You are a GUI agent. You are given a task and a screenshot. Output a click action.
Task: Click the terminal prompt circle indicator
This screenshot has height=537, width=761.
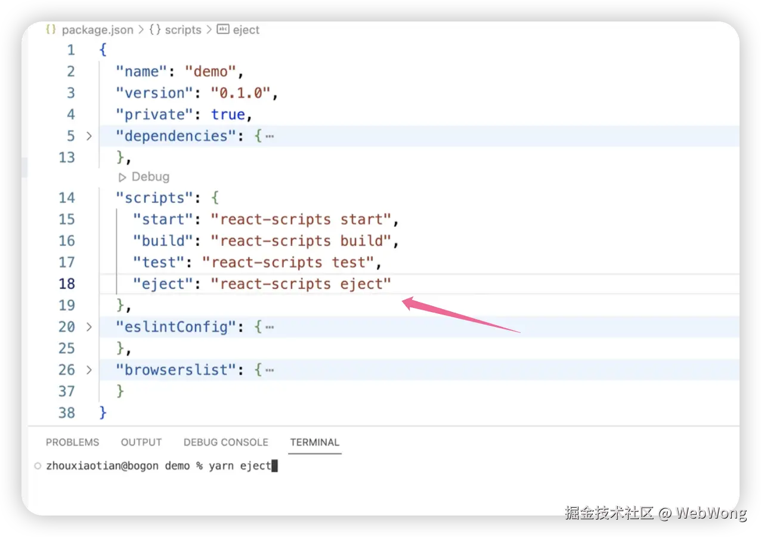coord(38,466)
